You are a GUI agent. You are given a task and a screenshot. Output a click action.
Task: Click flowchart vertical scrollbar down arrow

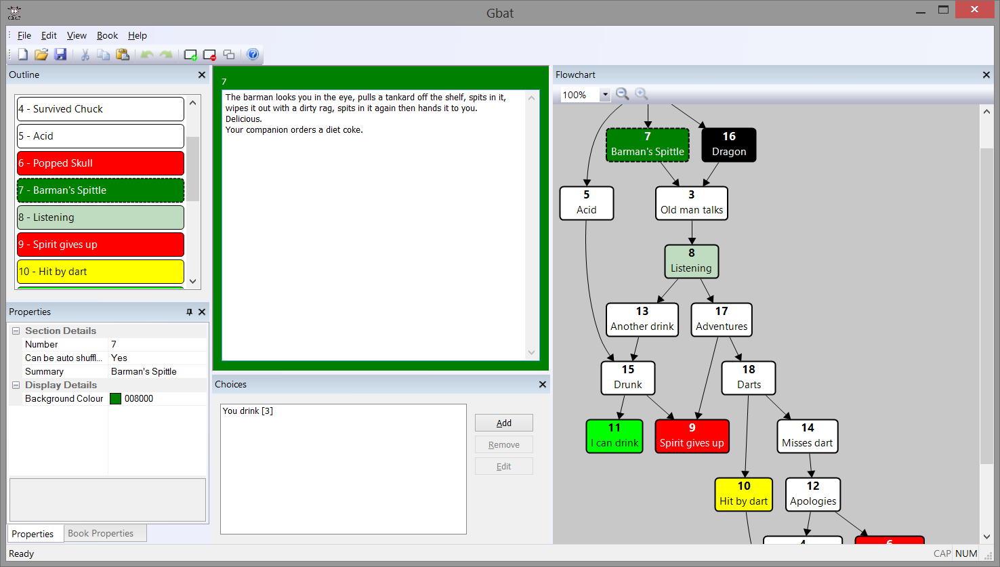coord(986,537)
